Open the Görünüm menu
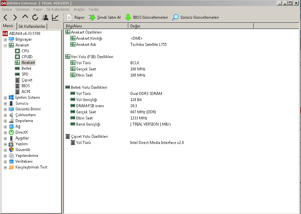301x214 pixels. coord(23,9)
